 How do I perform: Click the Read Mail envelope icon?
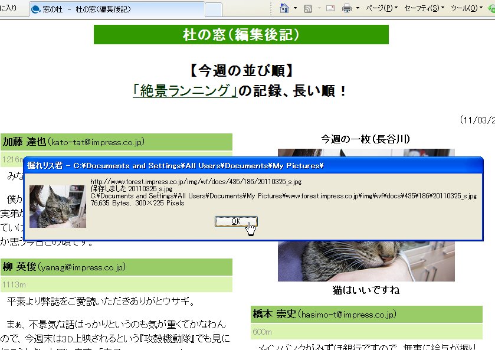330,8
